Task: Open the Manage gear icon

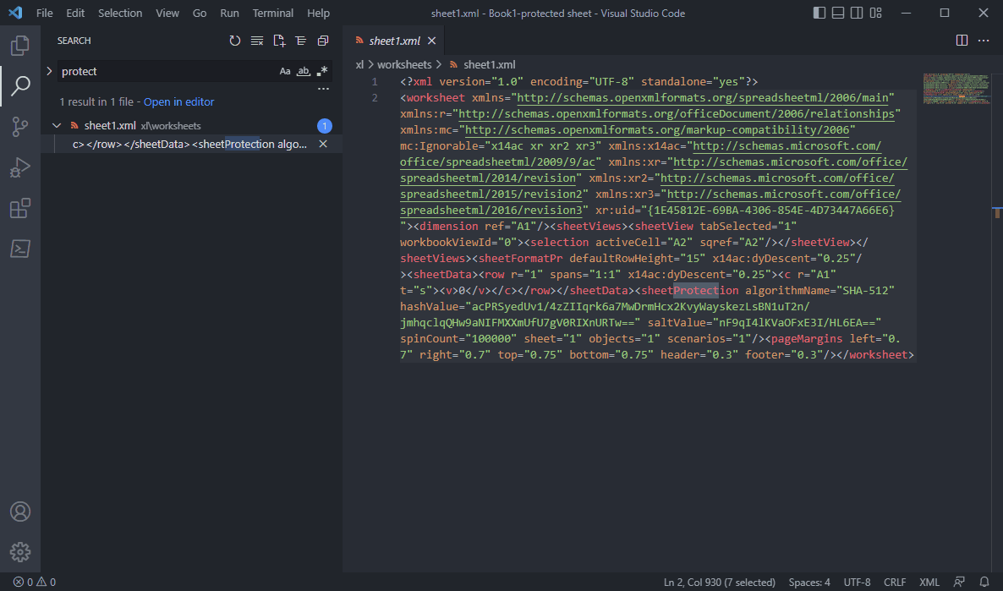Action: [19, 552]
